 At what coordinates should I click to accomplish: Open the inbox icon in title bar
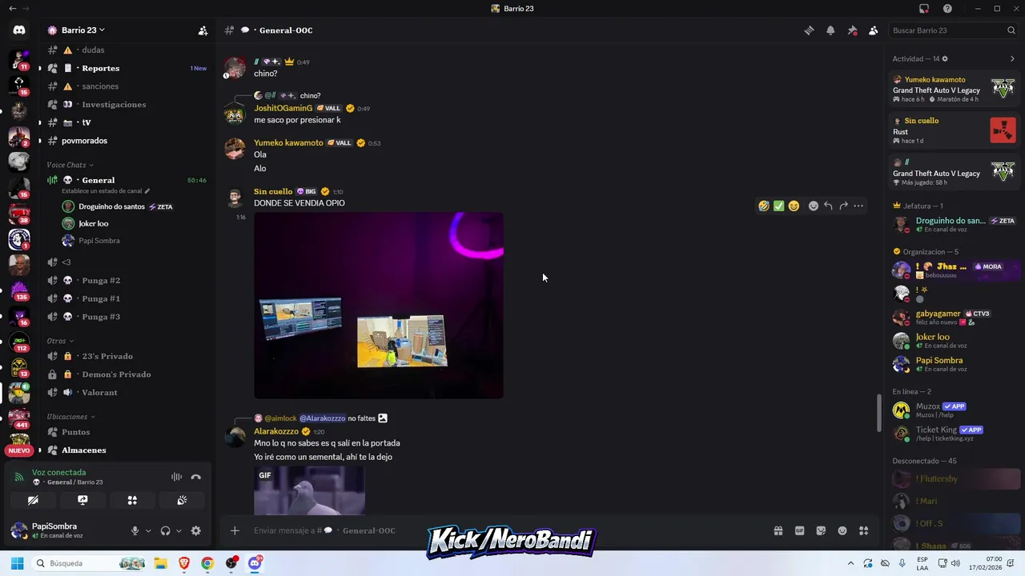(924, 9)
